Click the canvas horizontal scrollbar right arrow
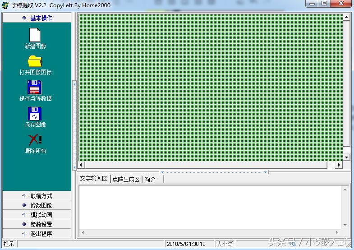This screenshot has height=250, width=354. tap(340, 165)
